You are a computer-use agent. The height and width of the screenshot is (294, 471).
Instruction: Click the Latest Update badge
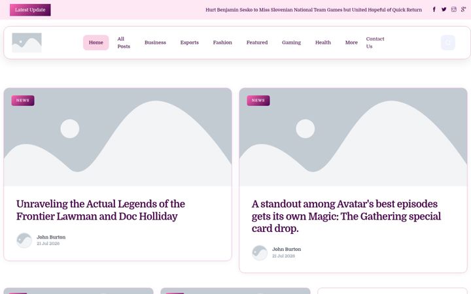click(30, 10)
